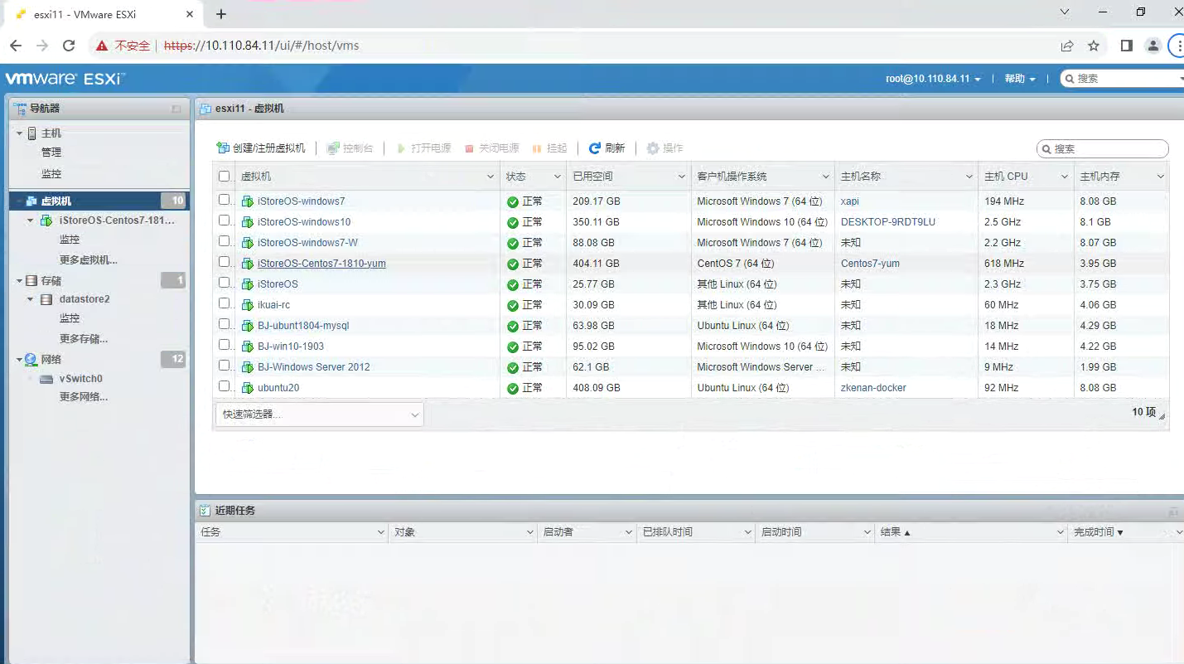Viewport: 1184px width, 664px height.
Task: Check the box for BJ-ubunt1804-mysql
Action: point(224,324)
